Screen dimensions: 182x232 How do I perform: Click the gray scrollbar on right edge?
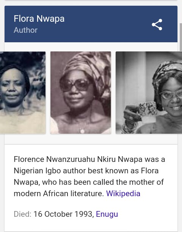tap(181, 37)
